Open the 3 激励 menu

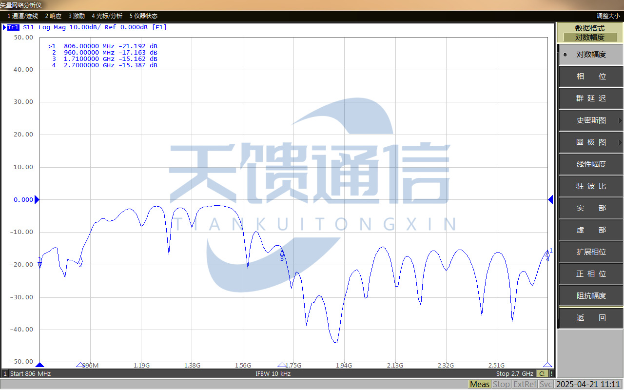(x=77, y=16)
